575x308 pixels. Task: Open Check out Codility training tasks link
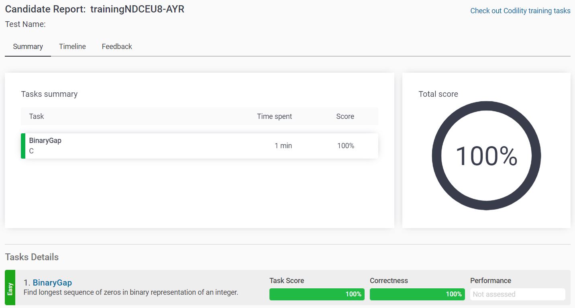pyautogui.click(x=520, y=11)
